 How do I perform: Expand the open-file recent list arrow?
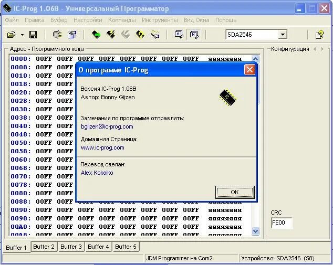(x=22, y=35)
